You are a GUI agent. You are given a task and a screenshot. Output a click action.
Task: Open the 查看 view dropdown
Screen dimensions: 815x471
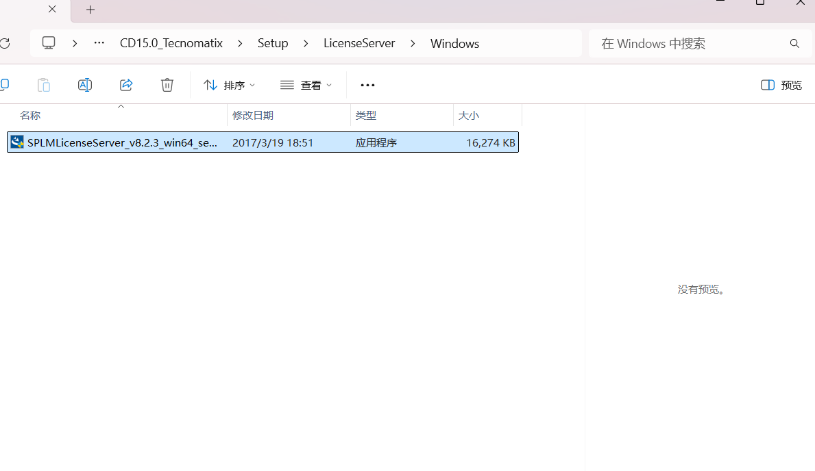[x=306, y=85]
